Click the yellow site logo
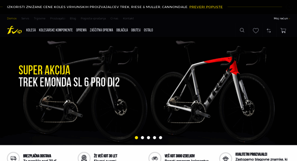The width and height of the screenshot is (297, 161). tap(15, 30)
